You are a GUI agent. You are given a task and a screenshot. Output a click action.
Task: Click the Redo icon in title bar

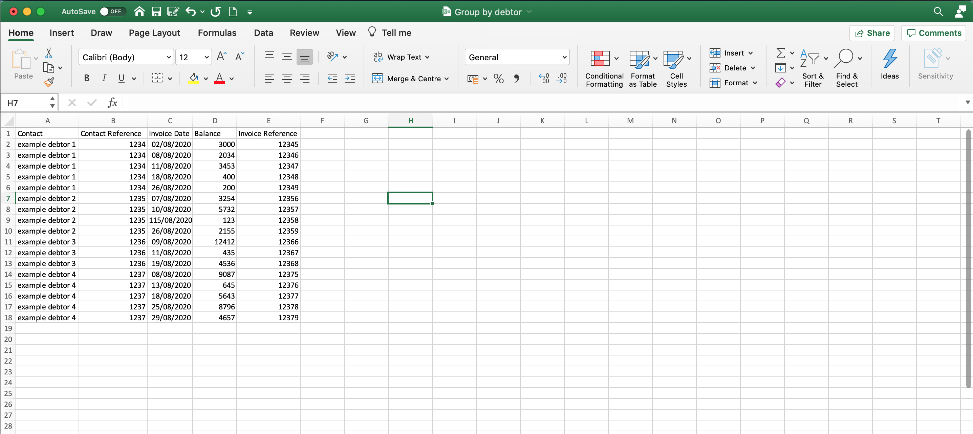pos(216,12)
